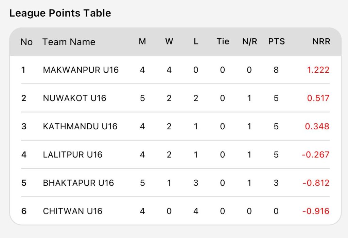Viewport: 348px width, 238px height.
Task: Click Kathmandu's NRR value 0.348
Action: coord(317,126)
